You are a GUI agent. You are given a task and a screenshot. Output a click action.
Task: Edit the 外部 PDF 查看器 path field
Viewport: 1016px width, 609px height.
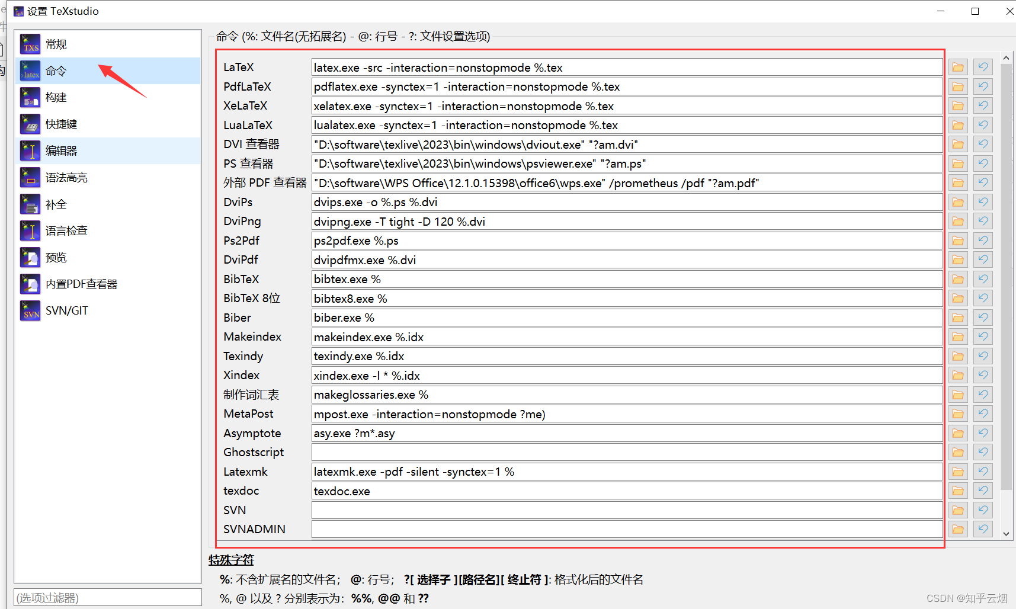click(x=627, y=183)
